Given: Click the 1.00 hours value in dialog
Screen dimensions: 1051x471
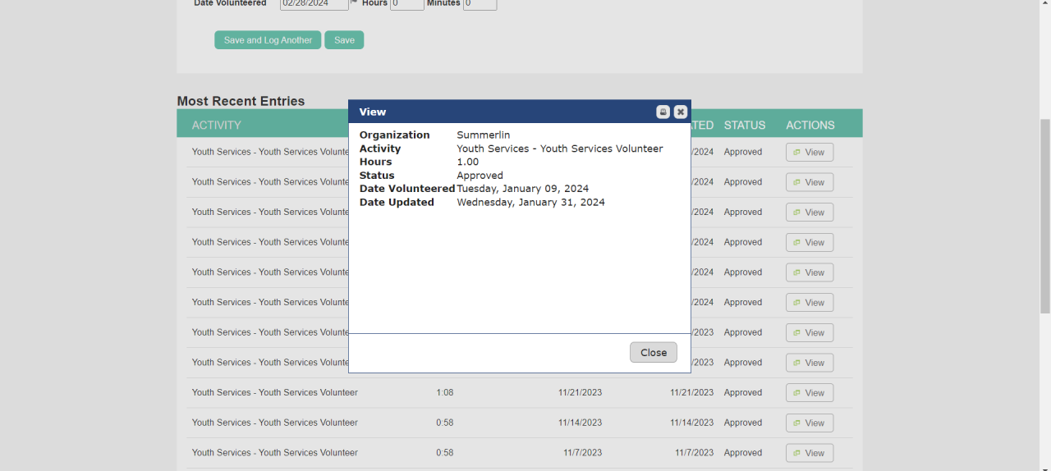Looking at the screenshot, I should pos(468,162).
